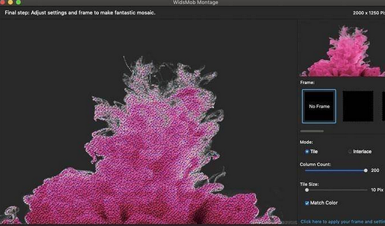The width and height of the screenshot is (385, 226).
Task: Click the frame list horizontal scrollbar
Action: click(x=312, y=132)
